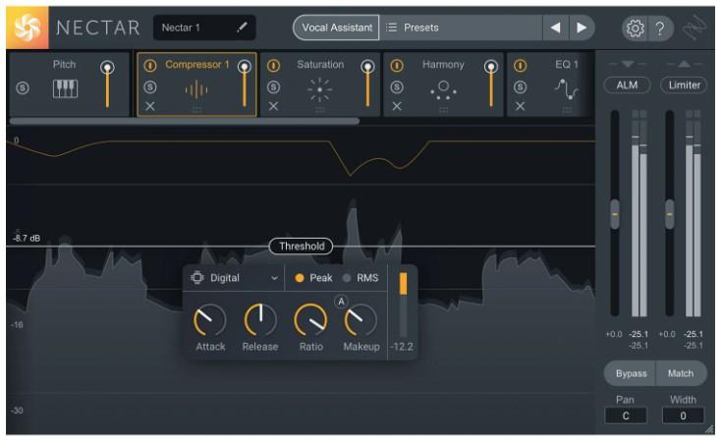Click the module chain horizontal scrollbar
The width and height of the screenshot is (723, 441).
pyautogui.click(x=185, y=121)
